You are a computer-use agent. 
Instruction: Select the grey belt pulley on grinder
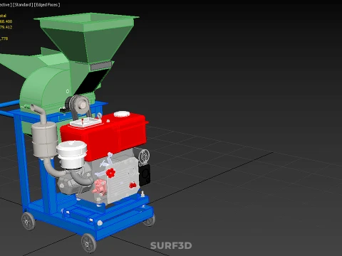[81, 104]
